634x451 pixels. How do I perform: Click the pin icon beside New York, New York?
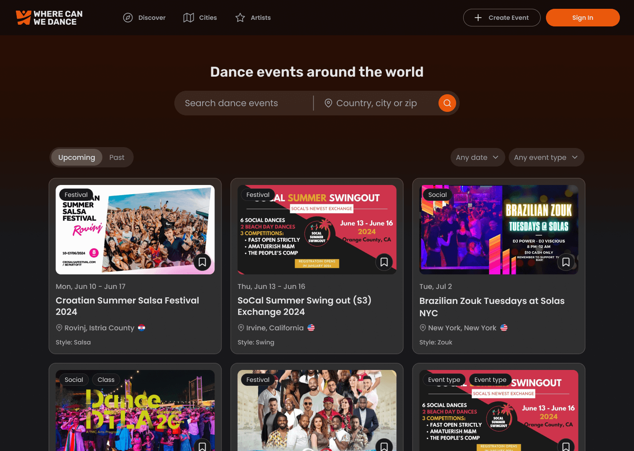[423, 328]
